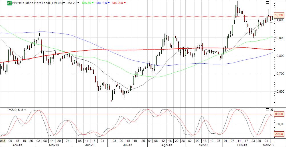Select Abr-13 on the time axis
This screenshot has width=286, height=147.
[x=18, y=145]
